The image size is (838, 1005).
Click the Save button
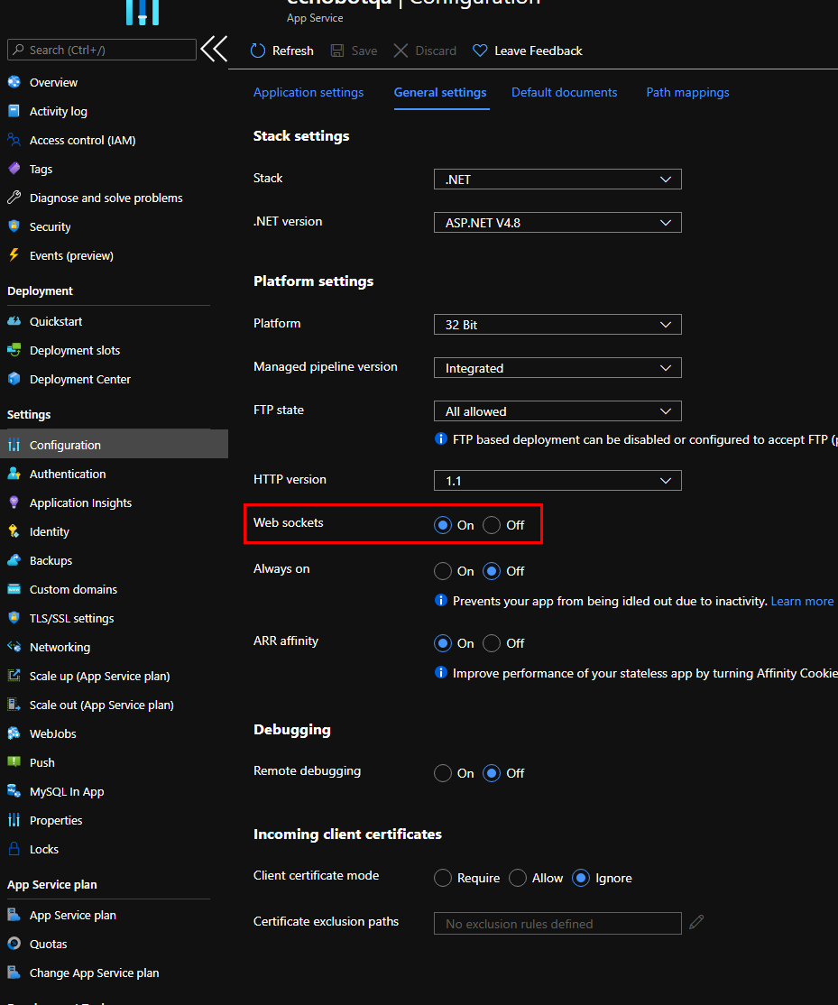coord(354,51)
